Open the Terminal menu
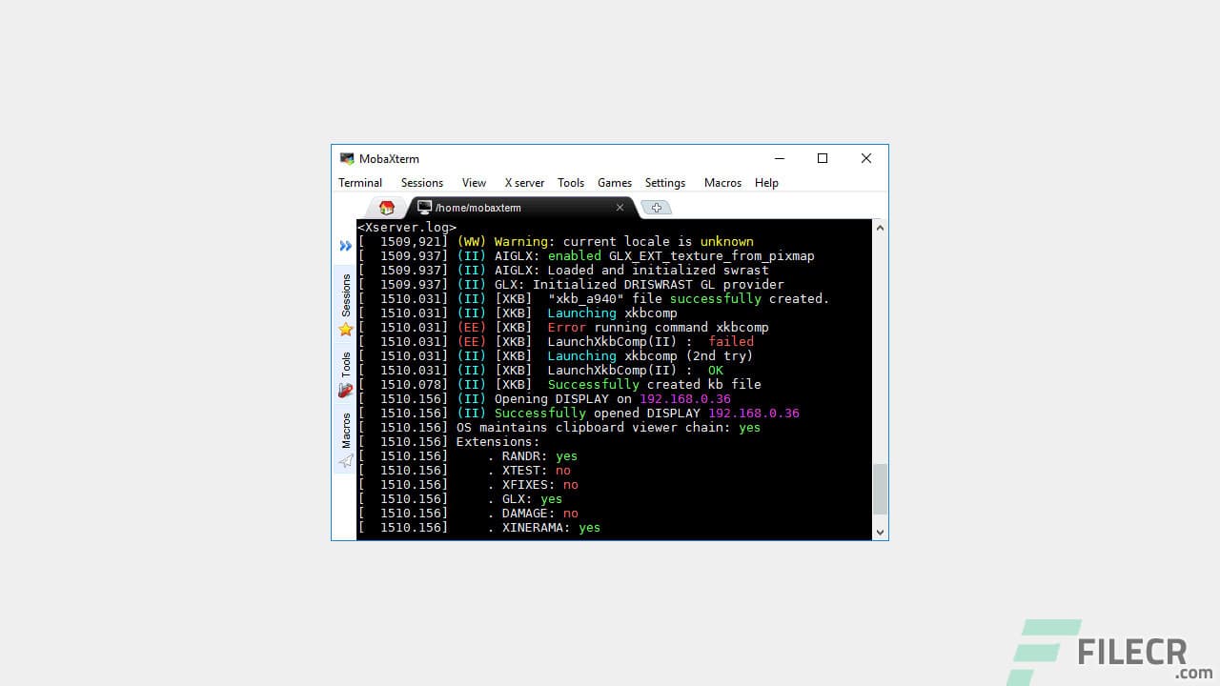The height and width of the screenshot is (686, 1220). pyautogui.click(x=359, y=182)
